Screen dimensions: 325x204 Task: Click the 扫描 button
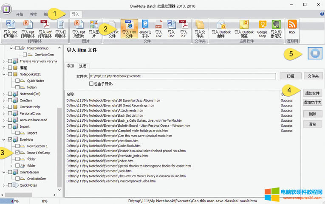pos(290,76)
